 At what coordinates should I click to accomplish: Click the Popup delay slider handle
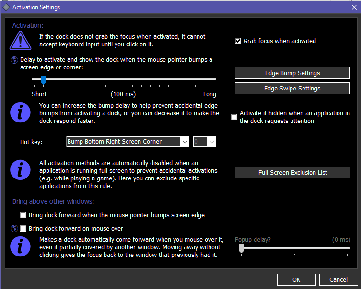point(241,248)
